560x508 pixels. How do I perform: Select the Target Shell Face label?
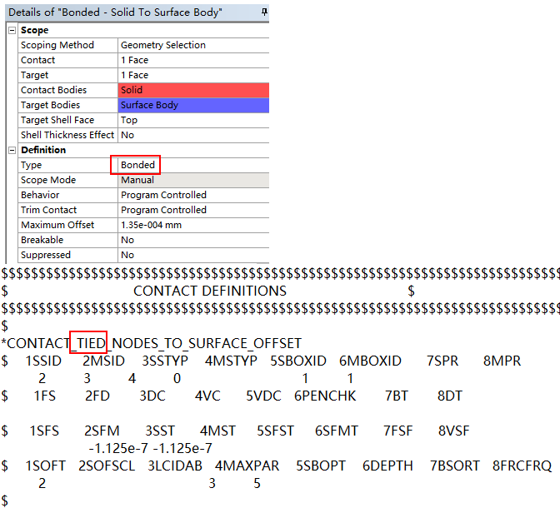(57, 120)
